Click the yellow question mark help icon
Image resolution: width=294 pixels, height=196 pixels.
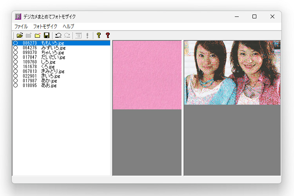point(98,35)
